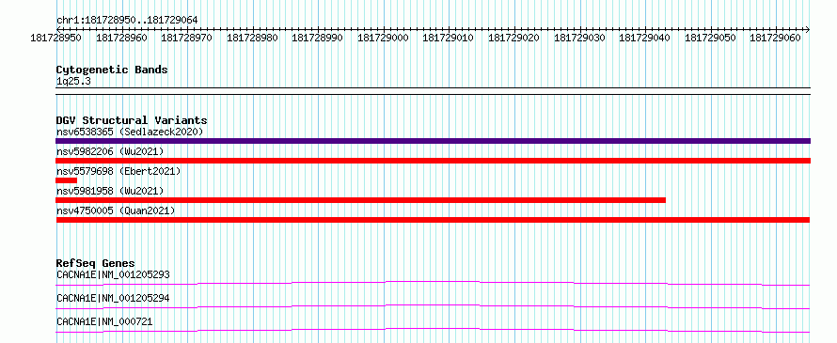Click ruler coordinate 181729040
The width and height of the screenshot is (837, 343).
(x=645, y=38)
